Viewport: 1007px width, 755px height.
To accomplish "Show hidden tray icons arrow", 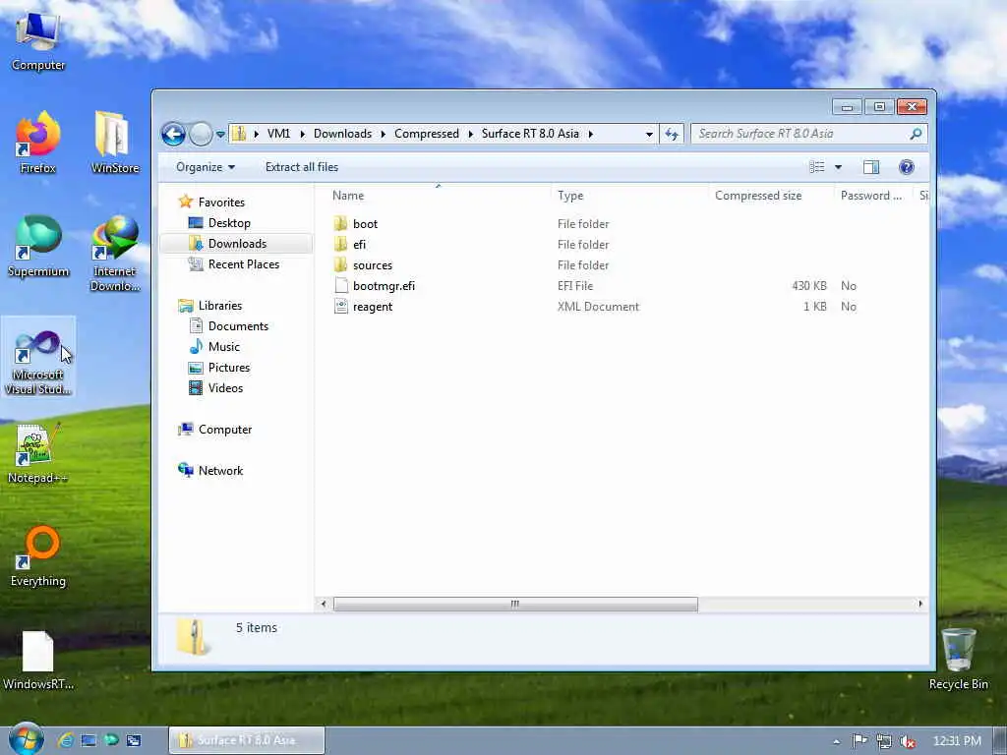I will 836,741.
